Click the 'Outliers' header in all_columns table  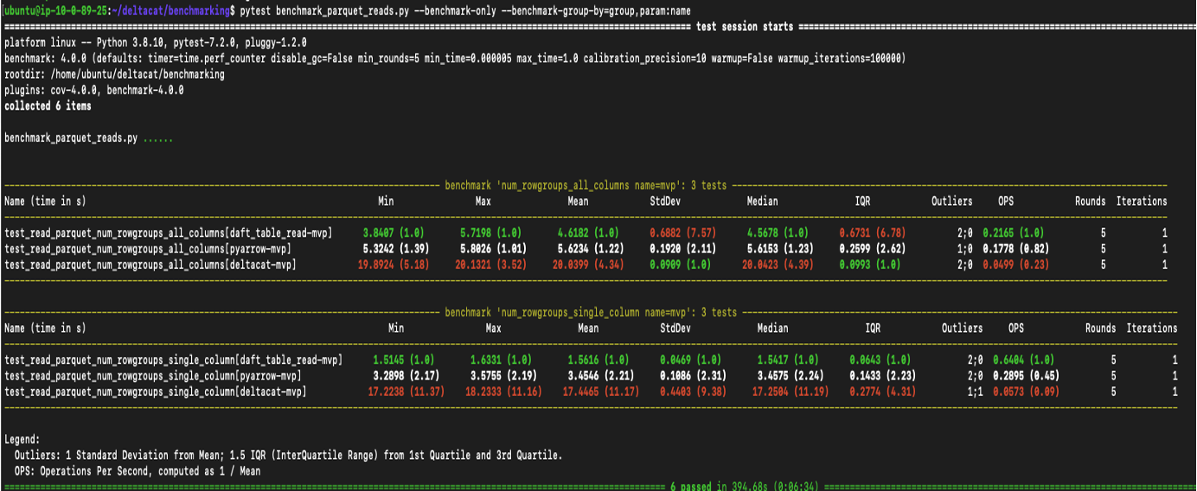point(951,201)
